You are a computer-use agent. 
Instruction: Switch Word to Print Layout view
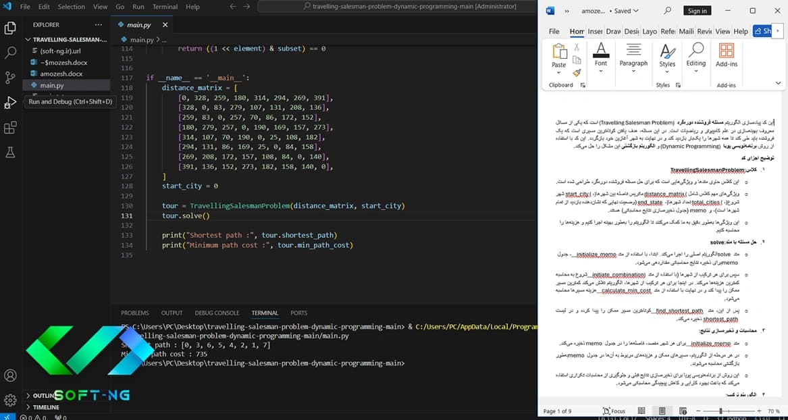pos(662,411)
